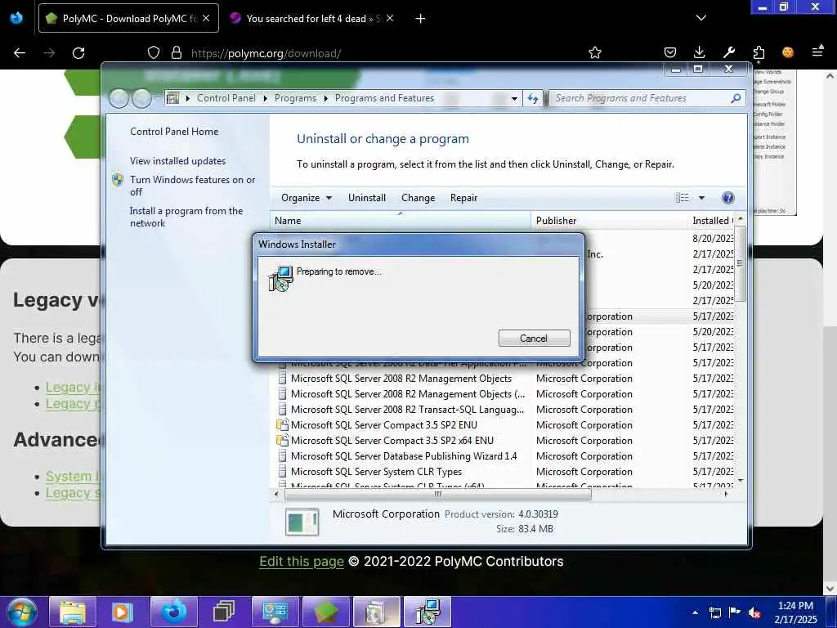
Task: Open the view options dropdown arrow
Action: (701, 198)
